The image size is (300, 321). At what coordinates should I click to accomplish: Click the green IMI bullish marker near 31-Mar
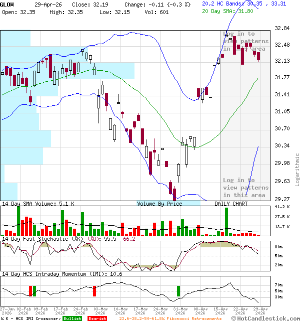tap(178, 291)
